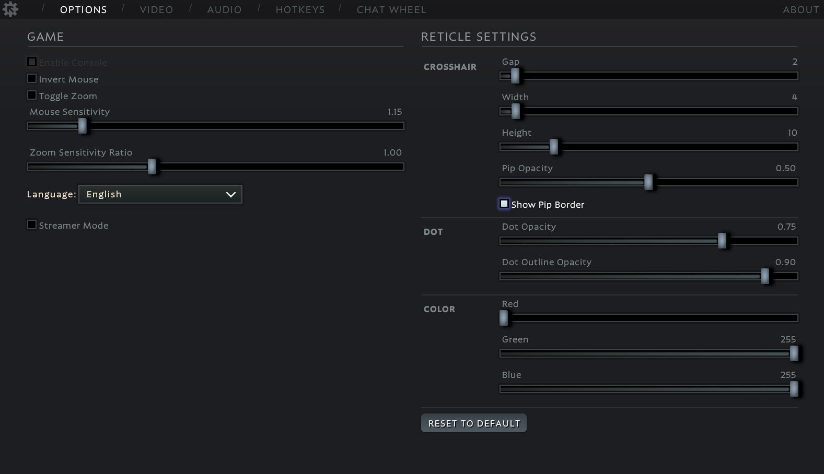
Task: Open the CHAT WHEEL tab
Action: point(391,9)
